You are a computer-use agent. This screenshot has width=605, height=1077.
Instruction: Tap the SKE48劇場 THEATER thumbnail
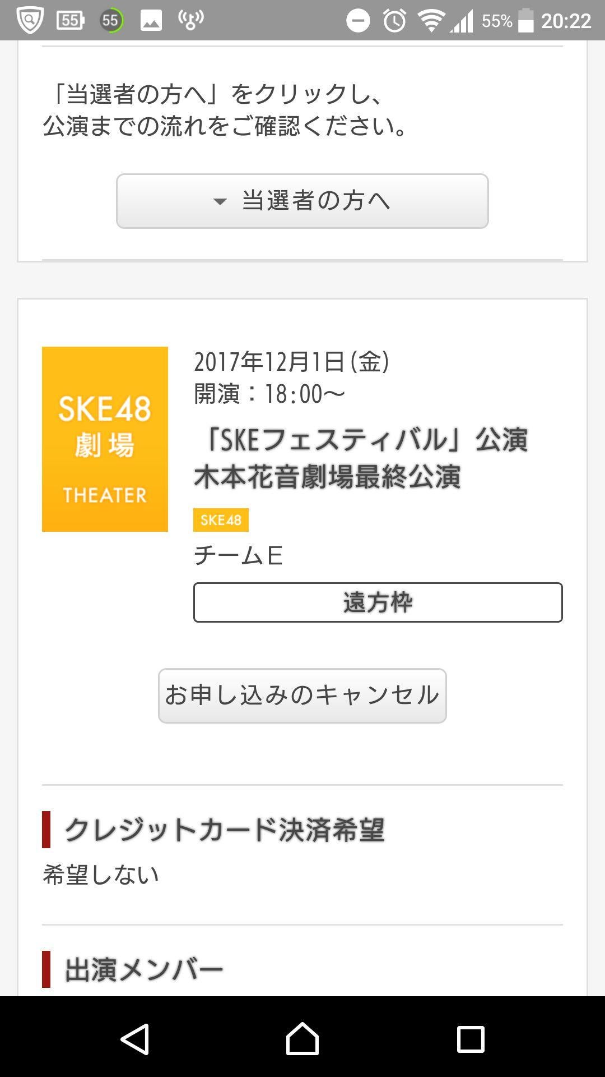[105, 439]
